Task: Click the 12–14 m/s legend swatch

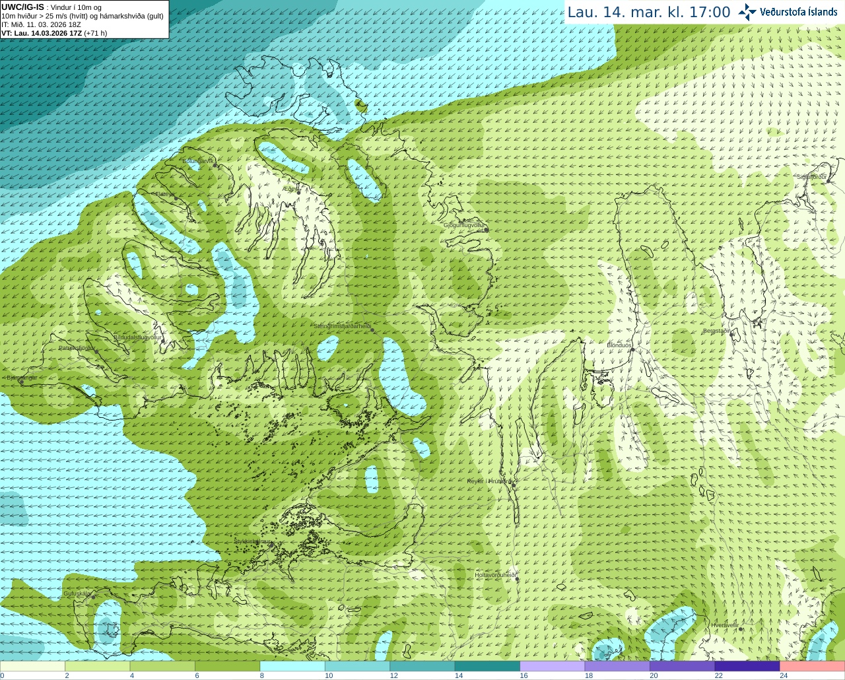Action: point(422,666)
